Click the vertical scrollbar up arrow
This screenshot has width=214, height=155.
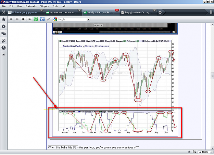click(212, 25)
